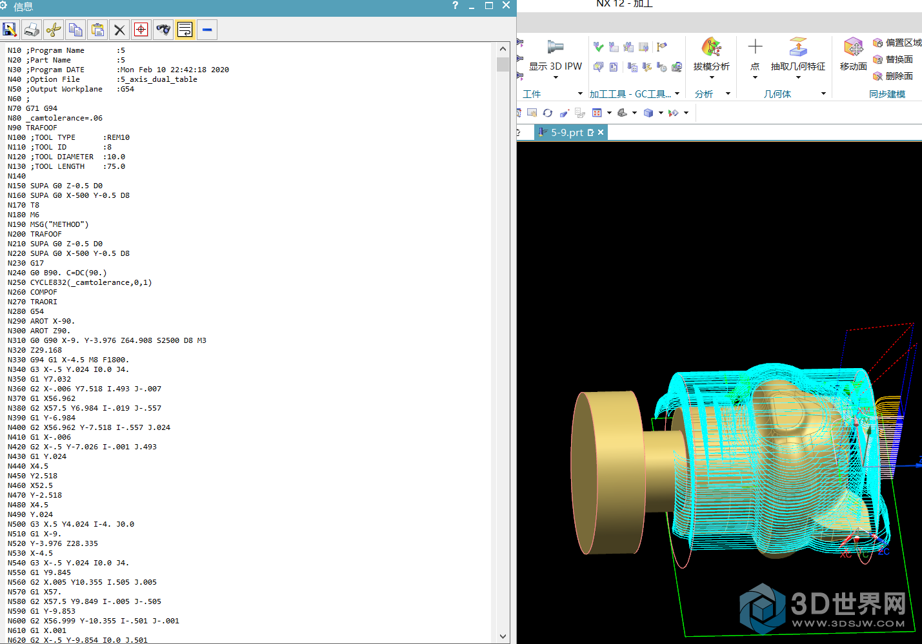Click the flag pointer icon in machining tools
The image size is (922, 644).
(x=662, y=47)
